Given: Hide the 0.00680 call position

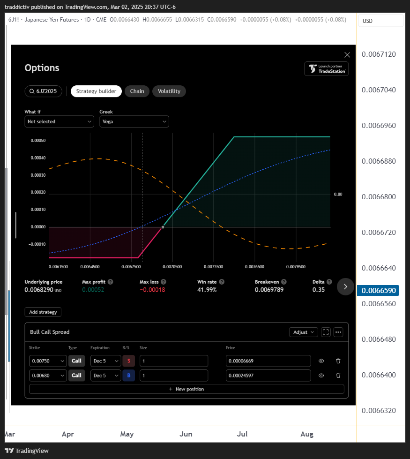Looking at the screenshot, I should [321, 375].
